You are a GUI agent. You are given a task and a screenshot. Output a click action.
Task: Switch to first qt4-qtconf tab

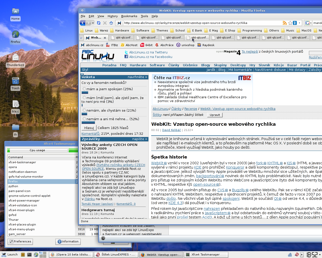point(122,38)
